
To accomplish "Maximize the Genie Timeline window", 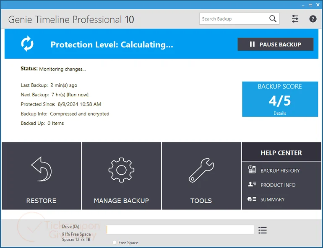I will pos(310,5).
